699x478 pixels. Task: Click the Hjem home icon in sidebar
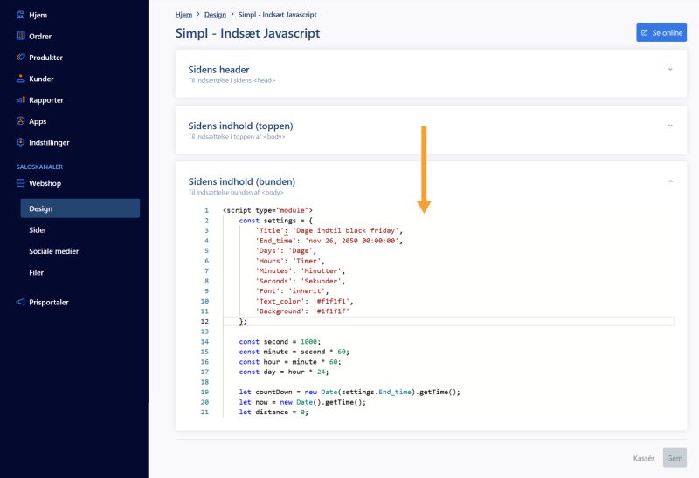20,15
